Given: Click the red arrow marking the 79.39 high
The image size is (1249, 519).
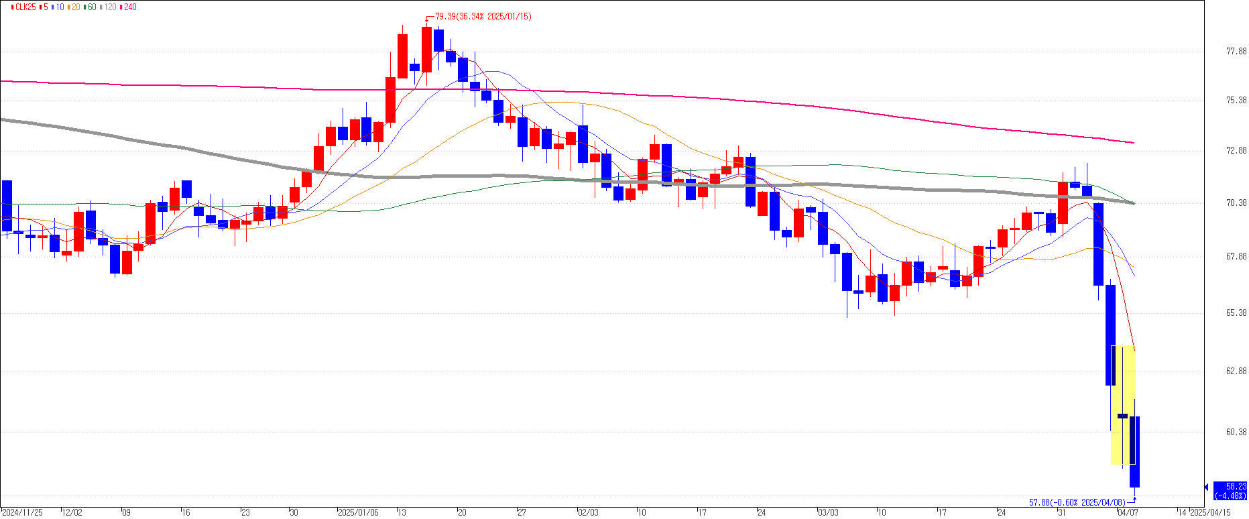Looking at the screenshot, I should tap(426, 19).
